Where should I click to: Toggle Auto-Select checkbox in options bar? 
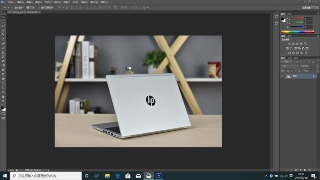12,8
